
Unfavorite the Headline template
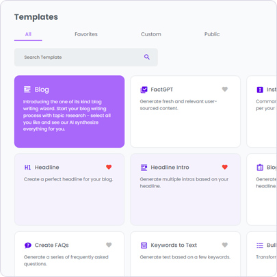tap(109, 167)
